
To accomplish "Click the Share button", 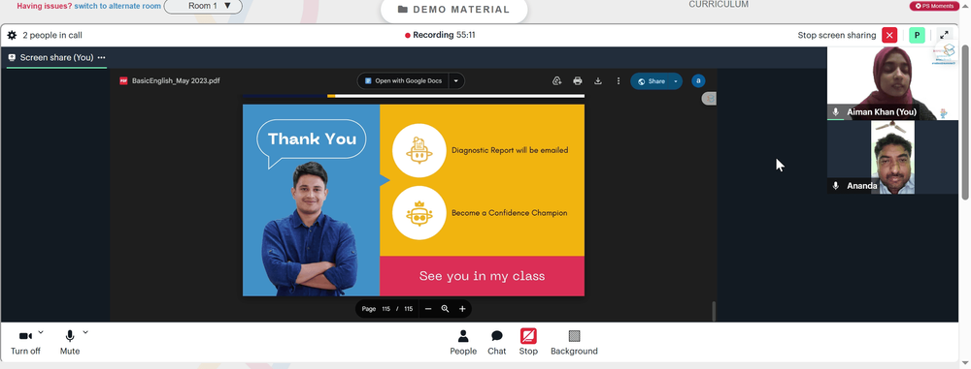I will point(651,81).
